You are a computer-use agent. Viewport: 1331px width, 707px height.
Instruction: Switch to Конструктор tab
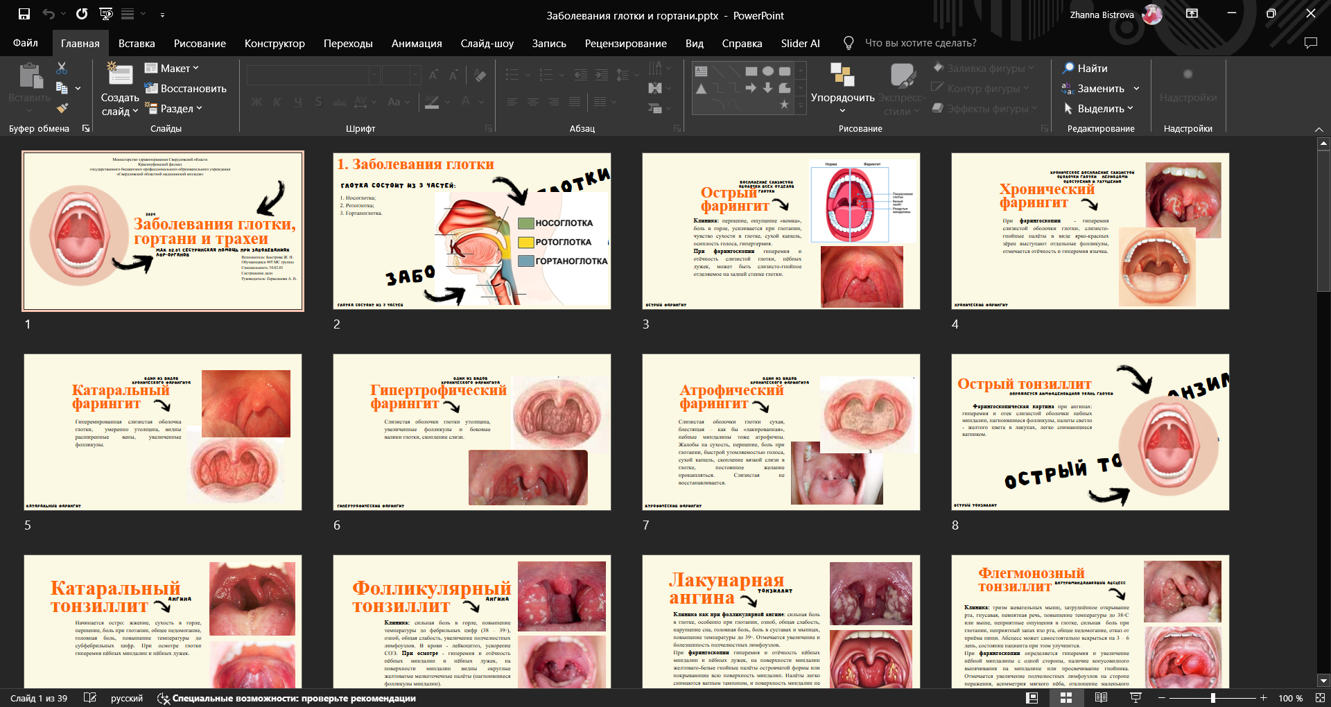pyautogui.click(x=275, y=43)
